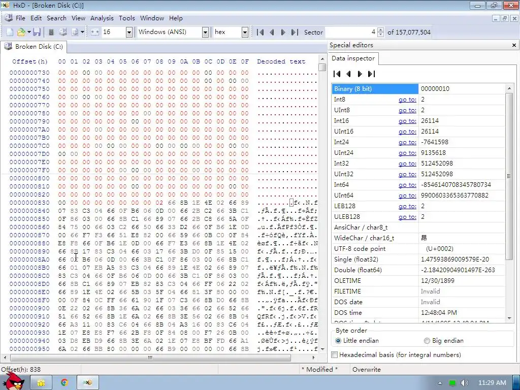Click the bytes-per-row width icon

[x=95, y=32]
